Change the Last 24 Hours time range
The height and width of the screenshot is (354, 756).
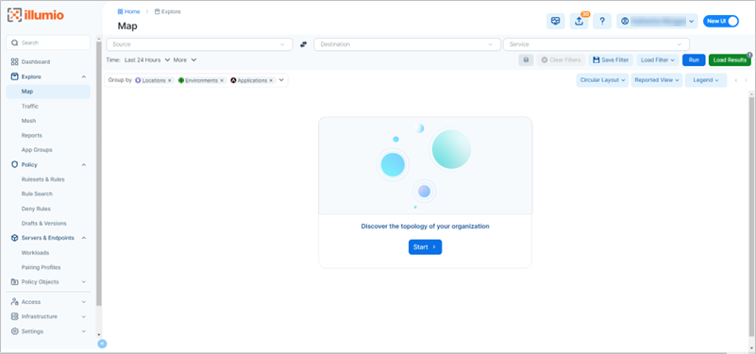tap(147, 59)
